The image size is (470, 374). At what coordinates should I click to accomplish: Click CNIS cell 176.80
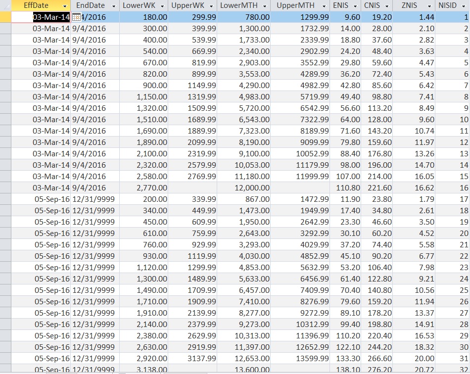(377, 154)
